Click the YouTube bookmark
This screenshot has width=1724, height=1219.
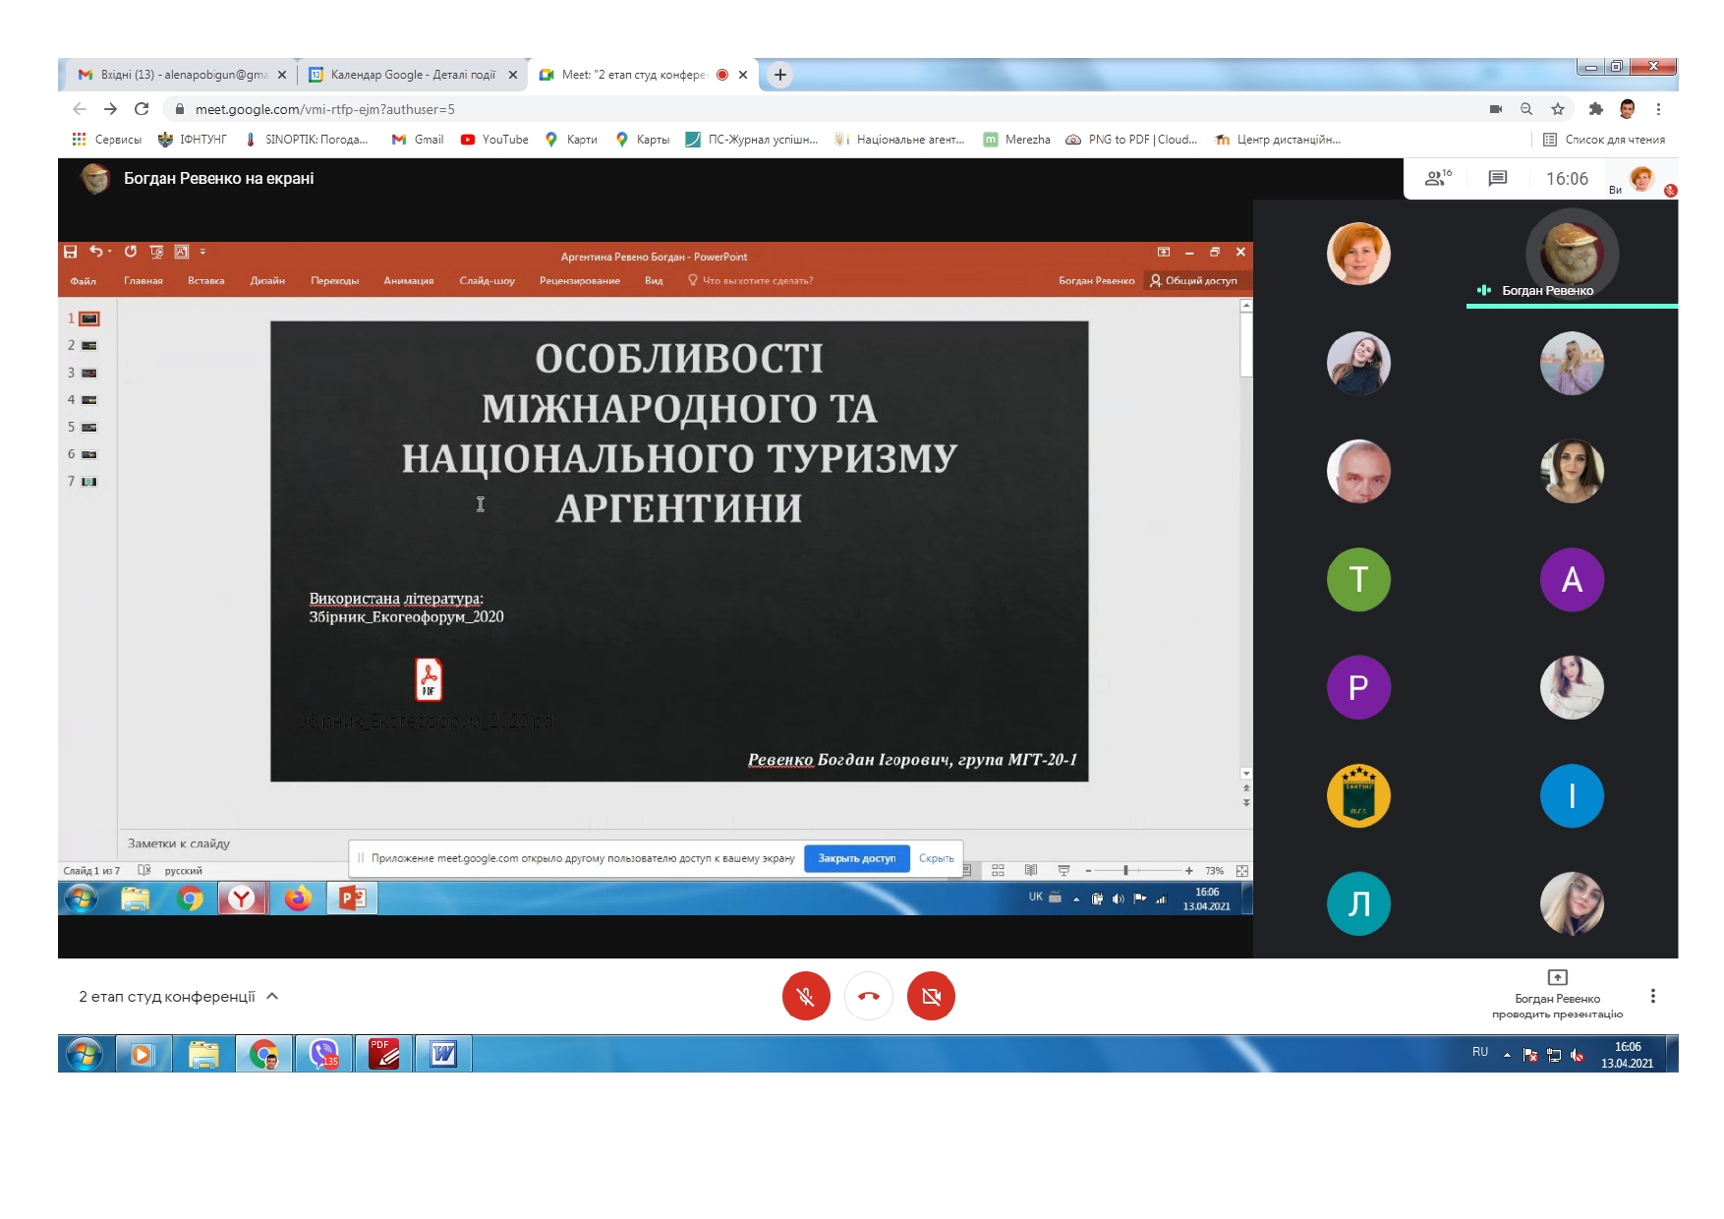pyautogui.click(x=494, y=140)
